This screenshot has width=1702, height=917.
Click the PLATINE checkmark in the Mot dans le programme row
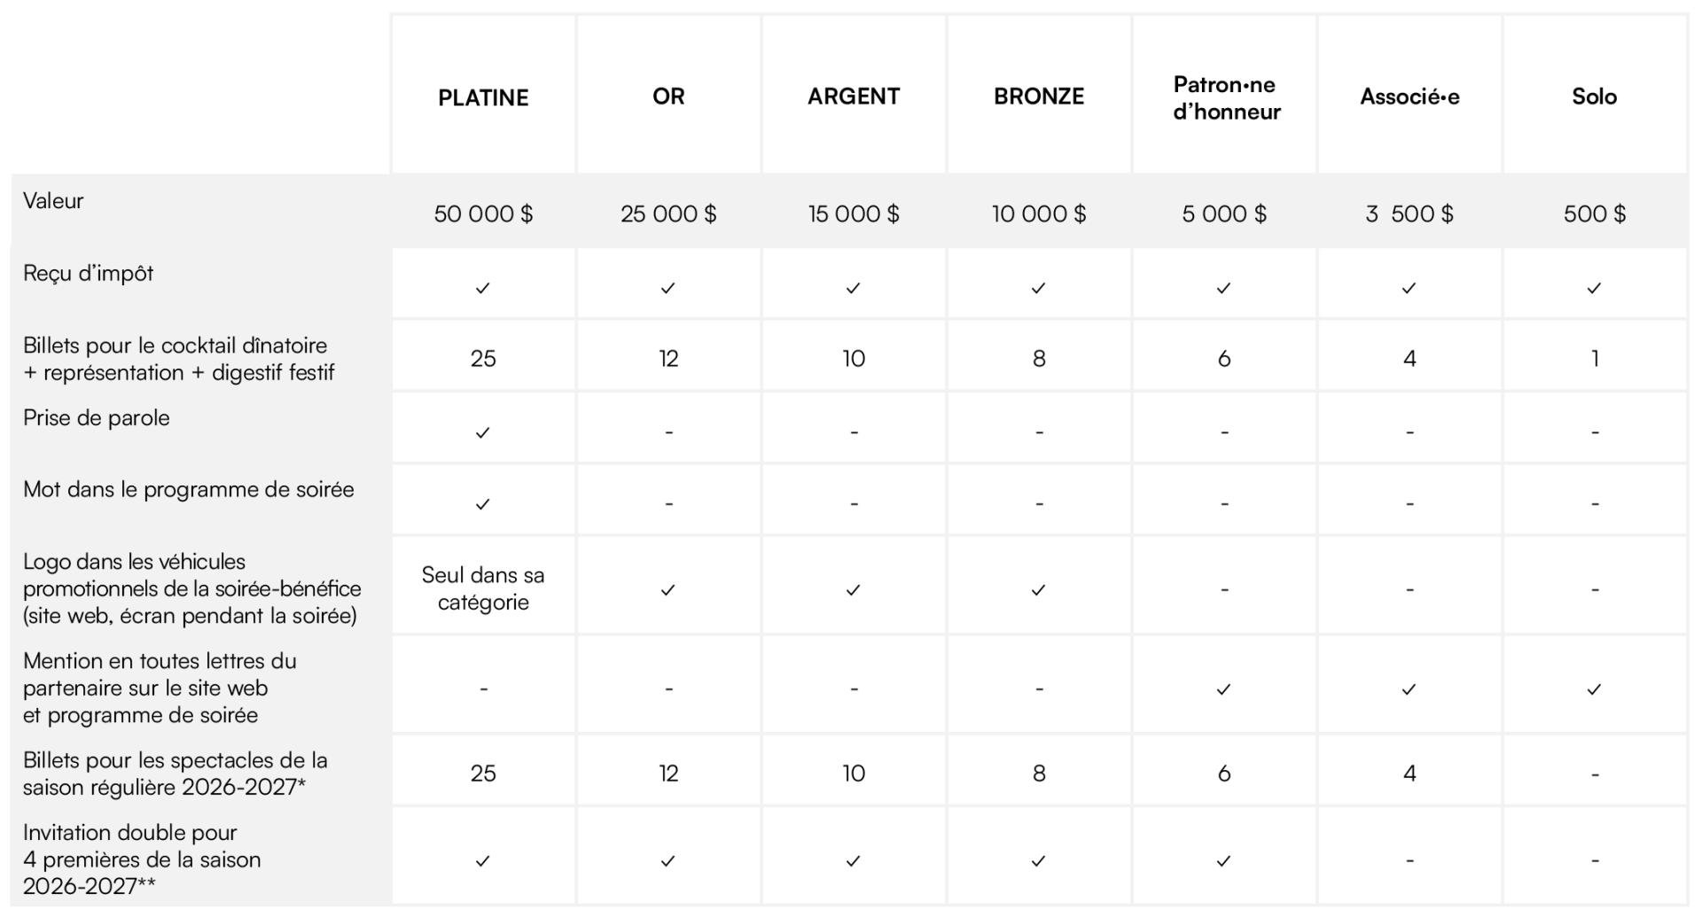(x=482, y=504)
